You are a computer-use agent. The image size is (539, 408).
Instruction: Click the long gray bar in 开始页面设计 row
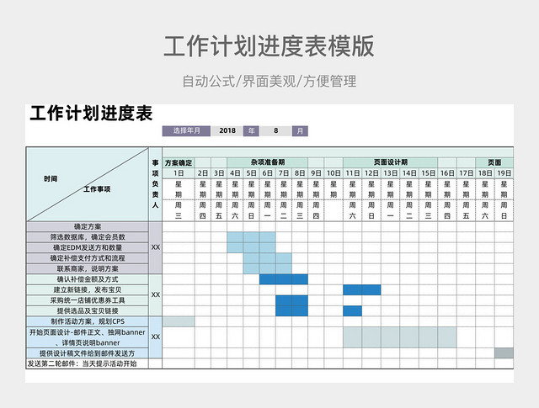pos(399,337)
